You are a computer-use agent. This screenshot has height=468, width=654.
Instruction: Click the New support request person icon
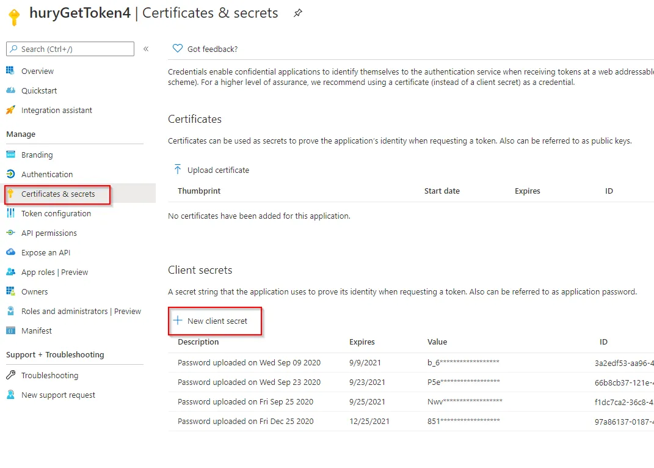tap(10, 395)
